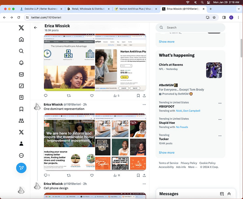
Task: Start new message from Messages drawer
Action: tap(222, 194)
